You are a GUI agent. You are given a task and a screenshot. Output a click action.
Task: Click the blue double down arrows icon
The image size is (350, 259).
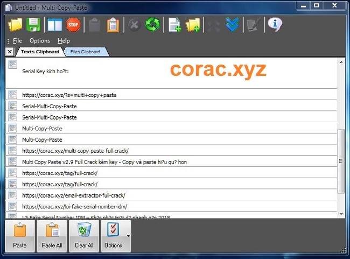tap(232, 25)
